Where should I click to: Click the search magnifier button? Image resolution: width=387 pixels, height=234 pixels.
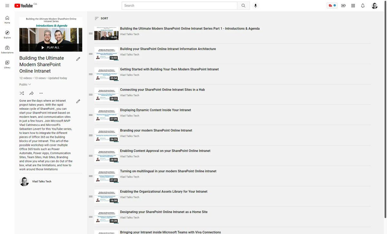pyautogui.click(x=243, y=5)
